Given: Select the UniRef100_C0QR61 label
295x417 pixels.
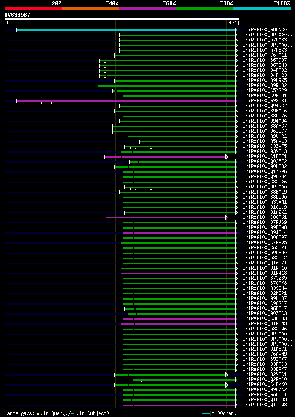Looking at the screenshot, I should coord(265,217).
